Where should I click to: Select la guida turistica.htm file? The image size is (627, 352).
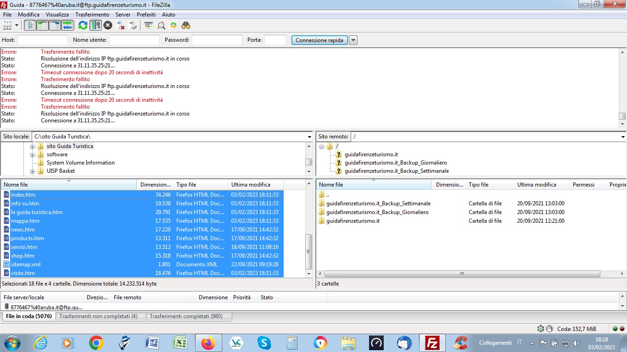(x=142, y=212)
